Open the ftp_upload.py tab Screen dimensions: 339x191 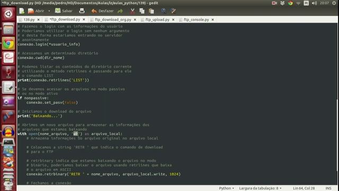point(157,20)
